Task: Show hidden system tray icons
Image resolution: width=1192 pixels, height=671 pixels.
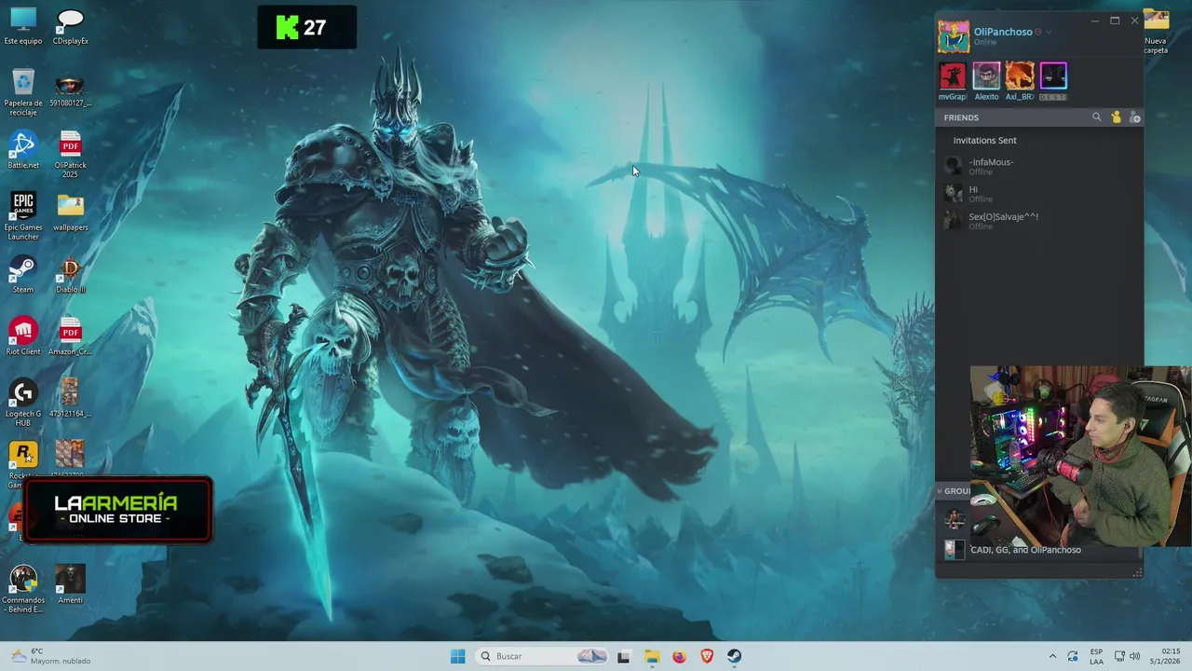Action: 1052,656
